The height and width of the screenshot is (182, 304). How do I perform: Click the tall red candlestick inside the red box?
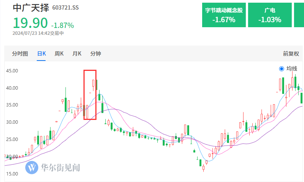click(87, 111)
